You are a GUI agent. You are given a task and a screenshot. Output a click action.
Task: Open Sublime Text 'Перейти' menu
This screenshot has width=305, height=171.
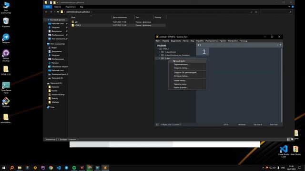click(200, 41)
